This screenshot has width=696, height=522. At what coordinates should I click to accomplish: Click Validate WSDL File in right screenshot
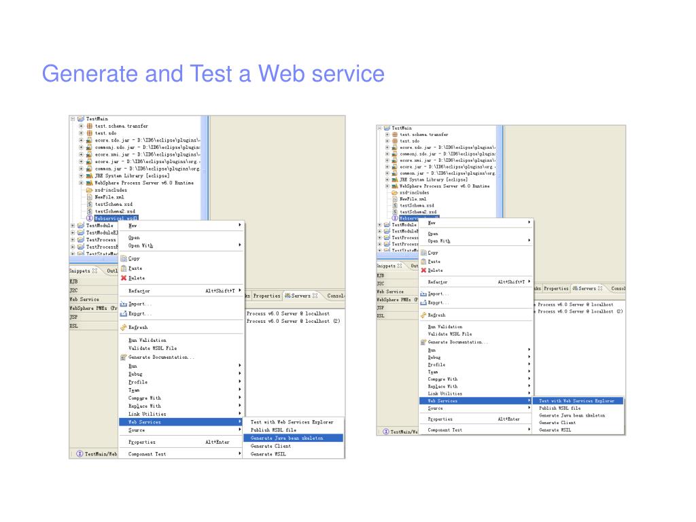point(450,334)
